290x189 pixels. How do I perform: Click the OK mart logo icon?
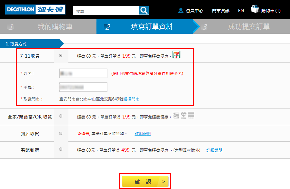tap(176, 116)
